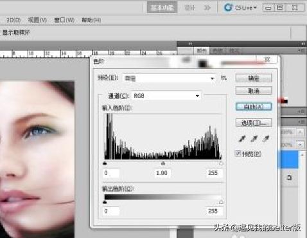Click the histogram in Levels dialog
The width and height of the screenshot is (307, 238).
tap(163, 136)
